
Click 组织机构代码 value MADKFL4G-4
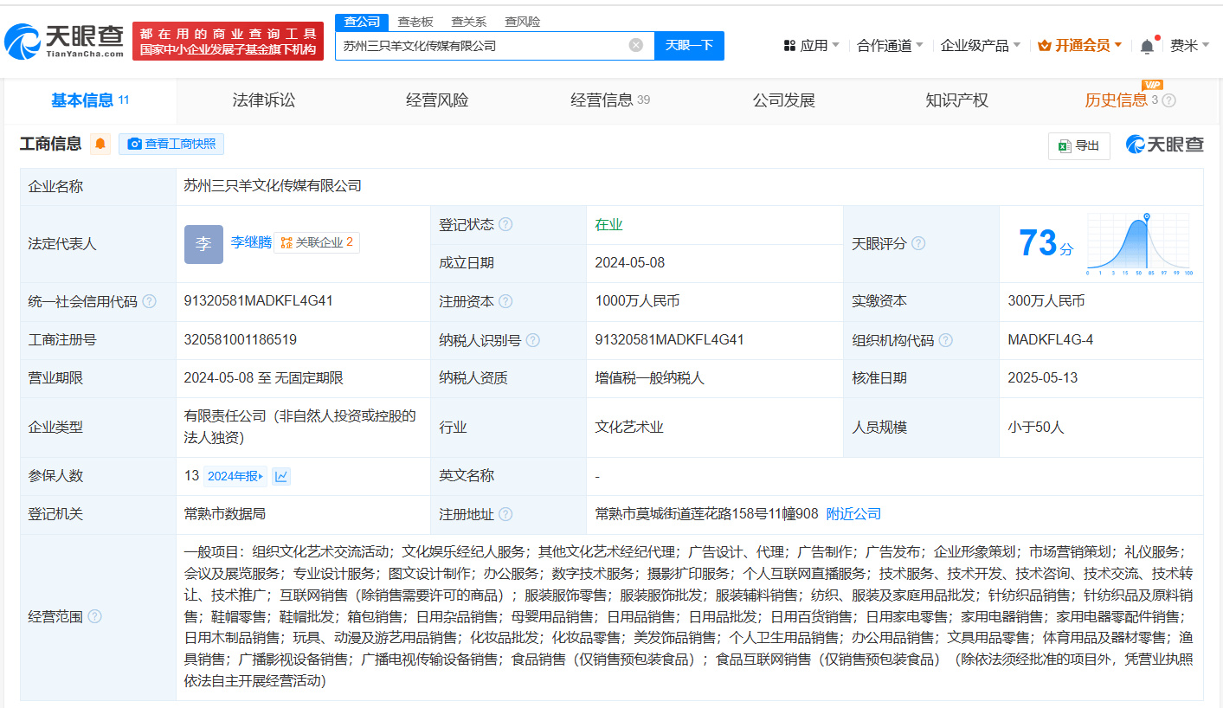click(x=1051, y=340)
